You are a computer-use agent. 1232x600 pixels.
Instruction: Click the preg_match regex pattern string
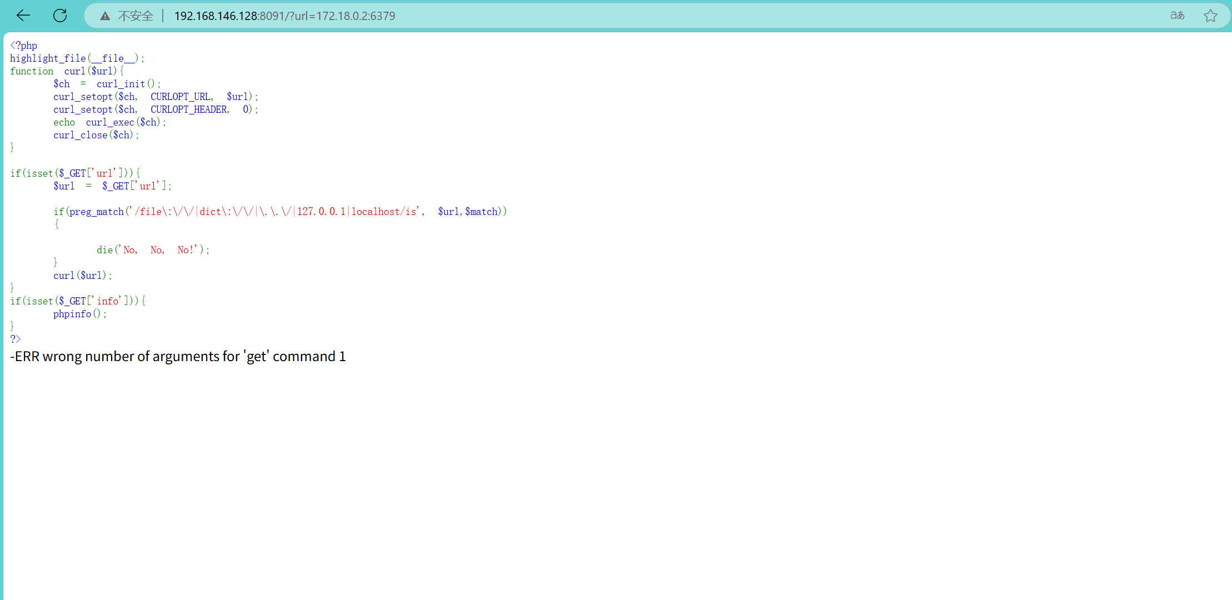click(274, 212)
